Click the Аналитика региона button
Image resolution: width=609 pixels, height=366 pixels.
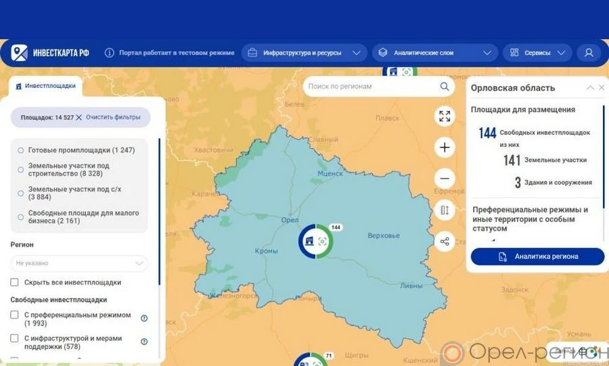537,256
